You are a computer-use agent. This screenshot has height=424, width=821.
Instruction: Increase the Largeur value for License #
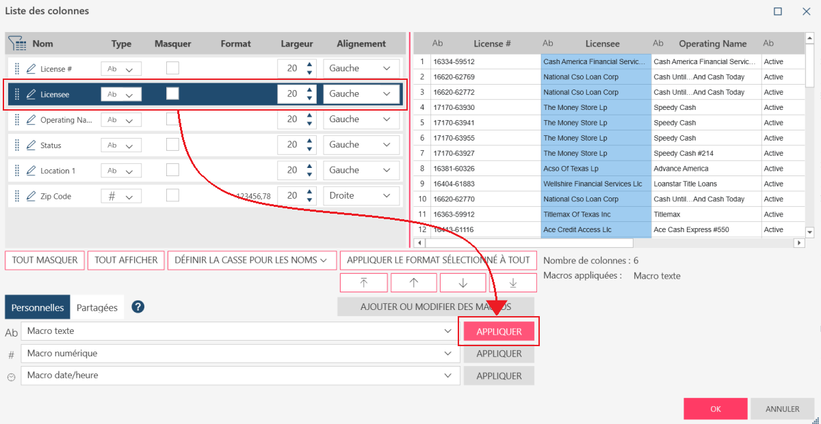[309, 65]
